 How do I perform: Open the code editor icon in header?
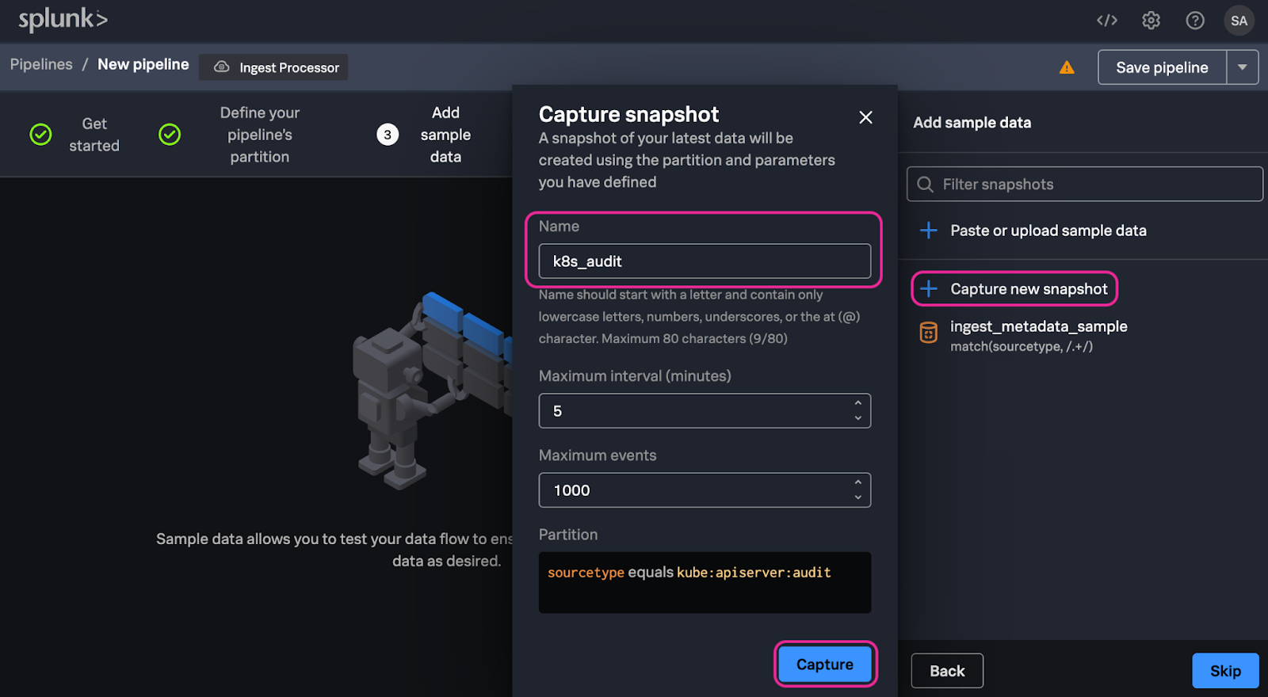click(x=1107, y=21)
